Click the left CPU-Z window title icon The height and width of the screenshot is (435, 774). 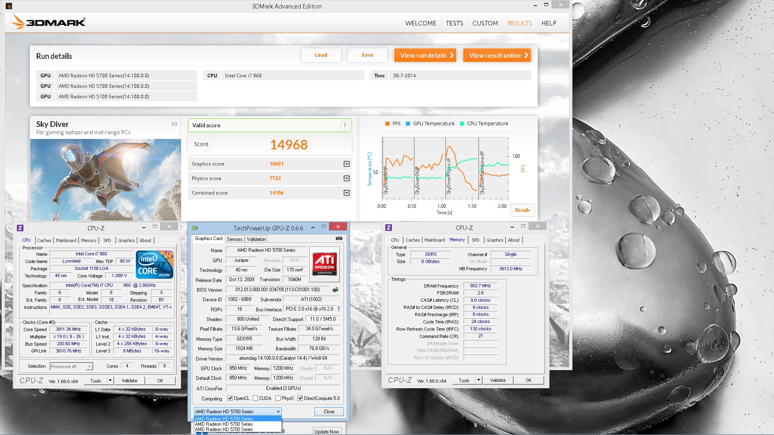point(20,228)
